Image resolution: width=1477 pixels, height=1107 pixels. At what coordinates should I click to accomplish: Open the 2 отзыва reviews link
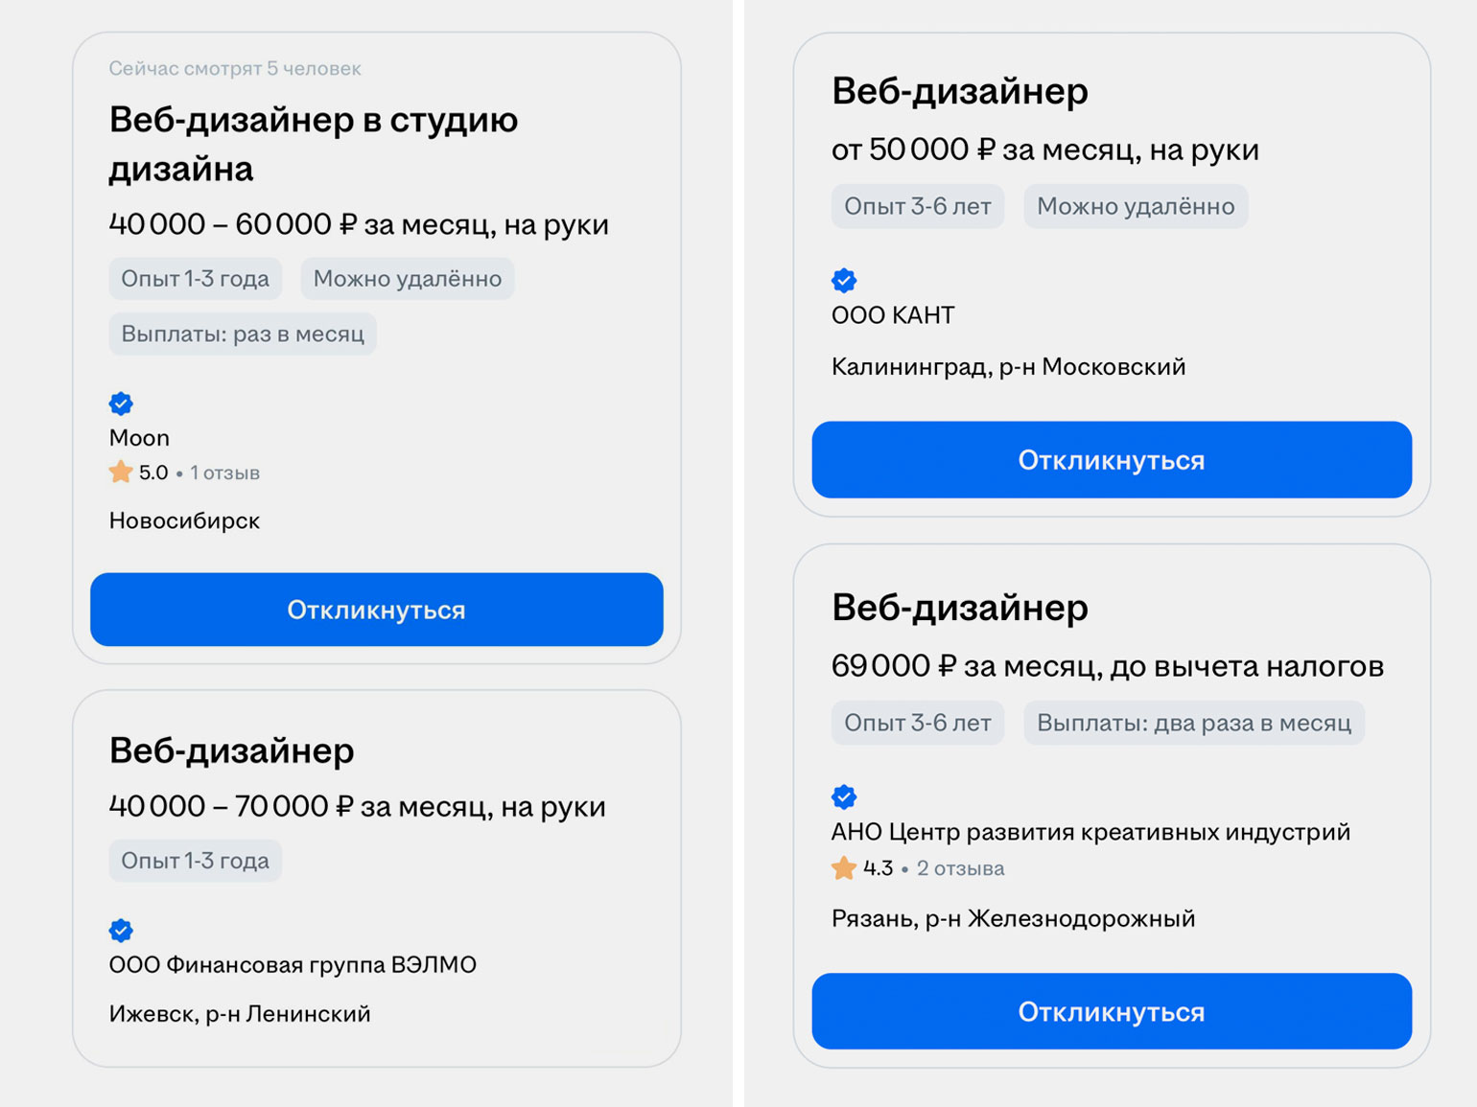click(960, 868)
